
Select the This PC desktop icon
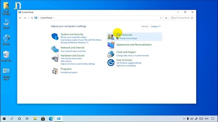6,23
